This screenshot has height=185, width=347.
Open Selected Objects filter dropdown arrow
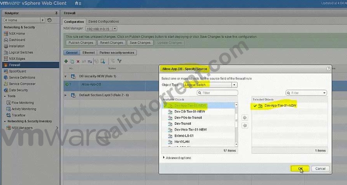(324, 93)
